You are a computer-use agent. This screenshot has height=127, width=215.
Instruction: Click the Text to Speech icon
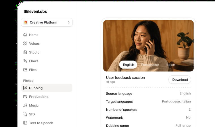click(x=25, y=123)
